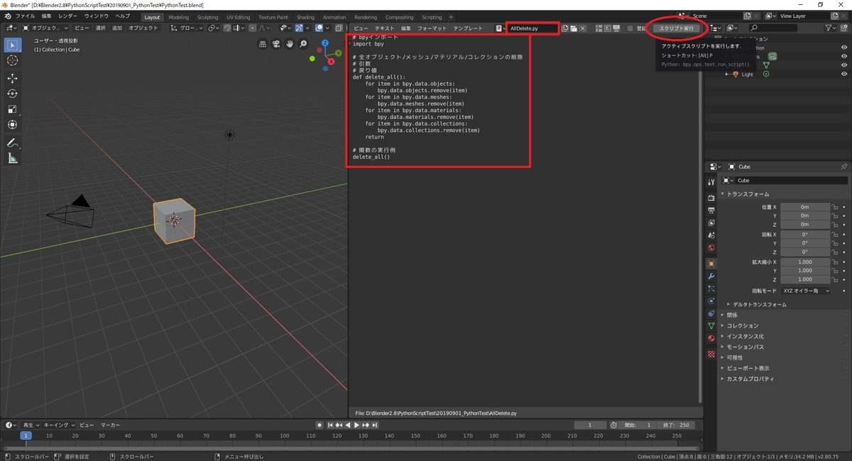Click the play animation button
852x461 pixels.
click(x=356, y=425)
